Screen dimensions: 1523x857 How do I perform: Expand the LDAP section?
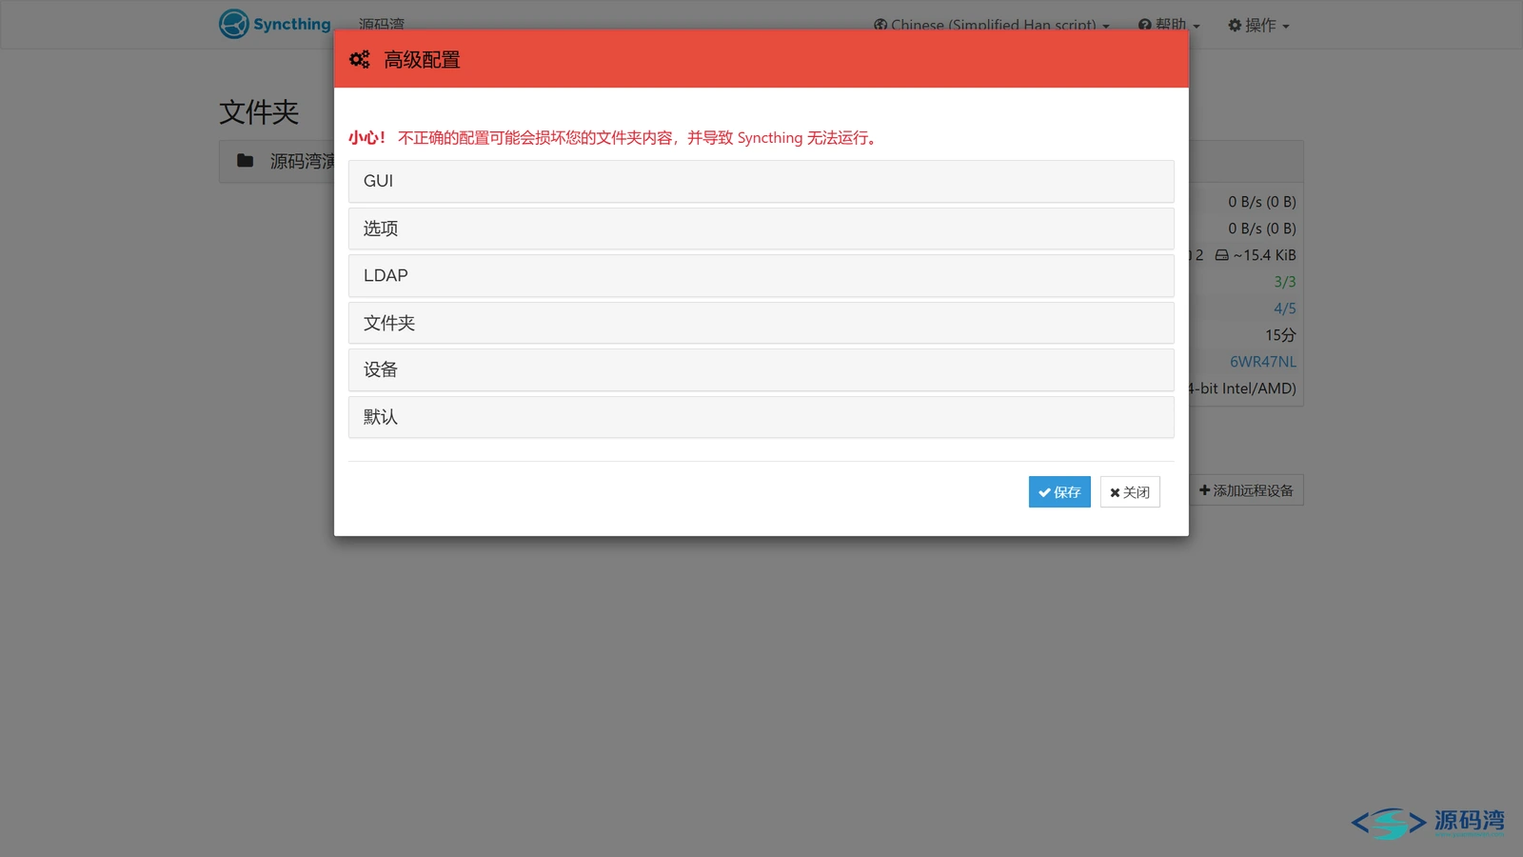[761, 275]
